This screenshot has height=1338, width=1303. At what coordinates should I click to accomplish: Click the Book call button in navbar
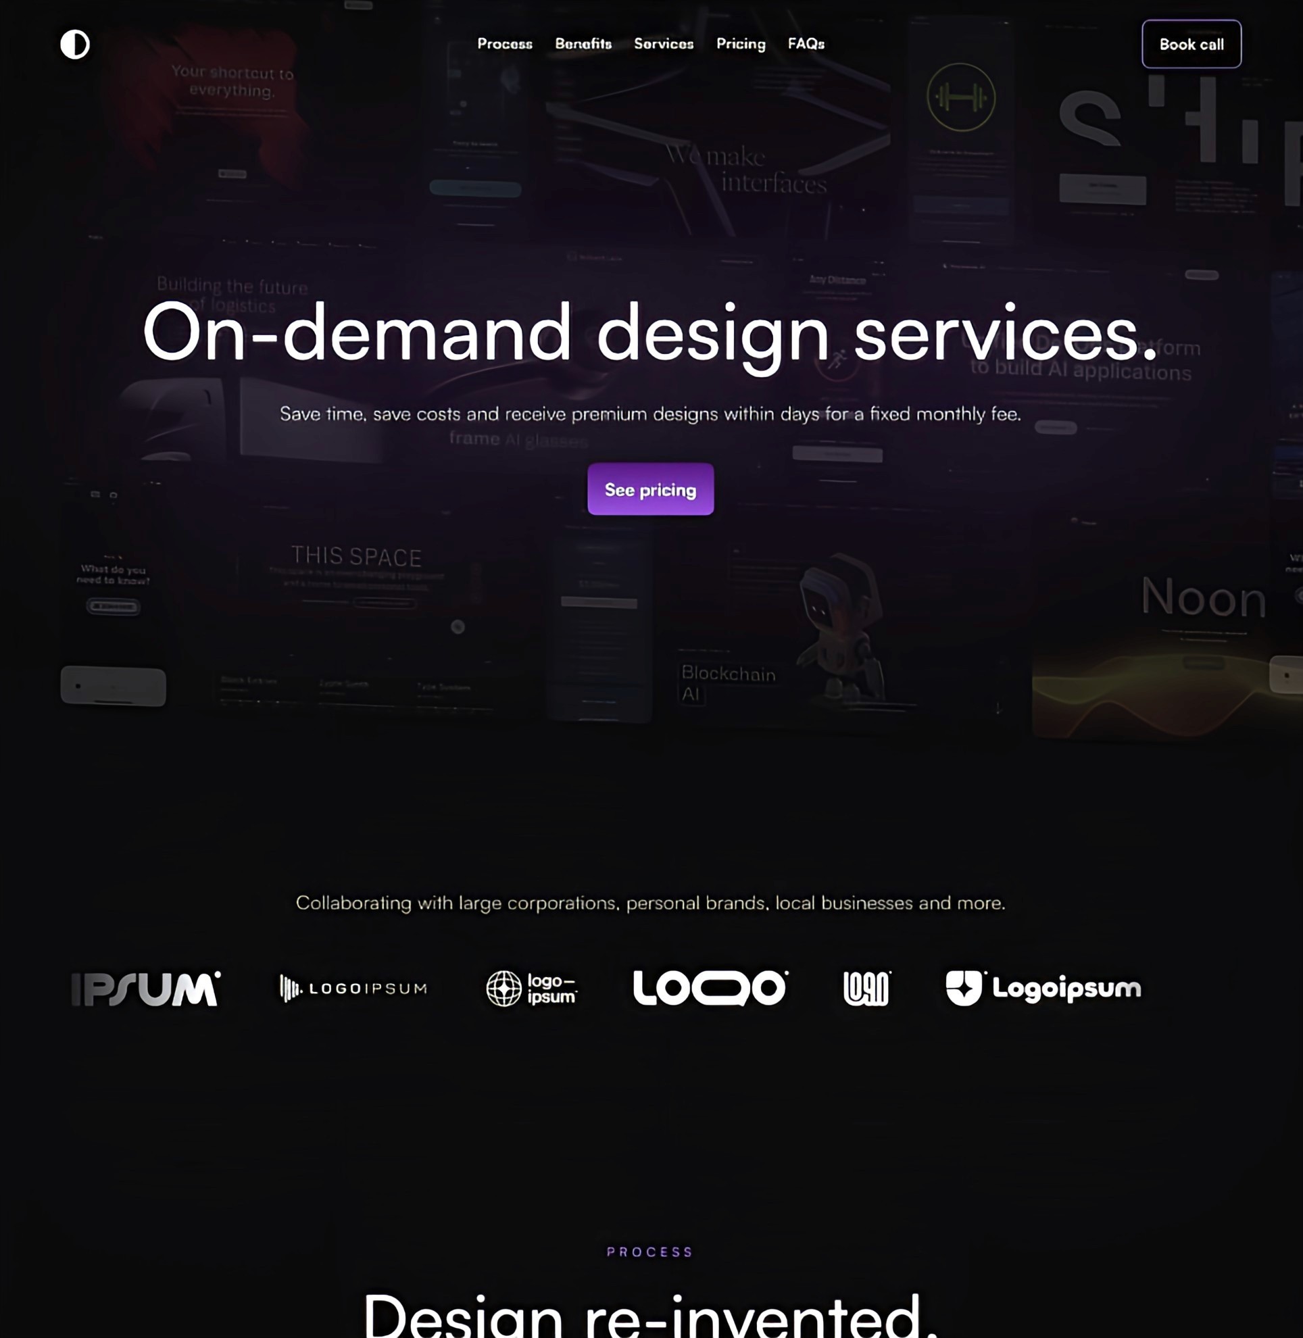(x=1191, y=44)
